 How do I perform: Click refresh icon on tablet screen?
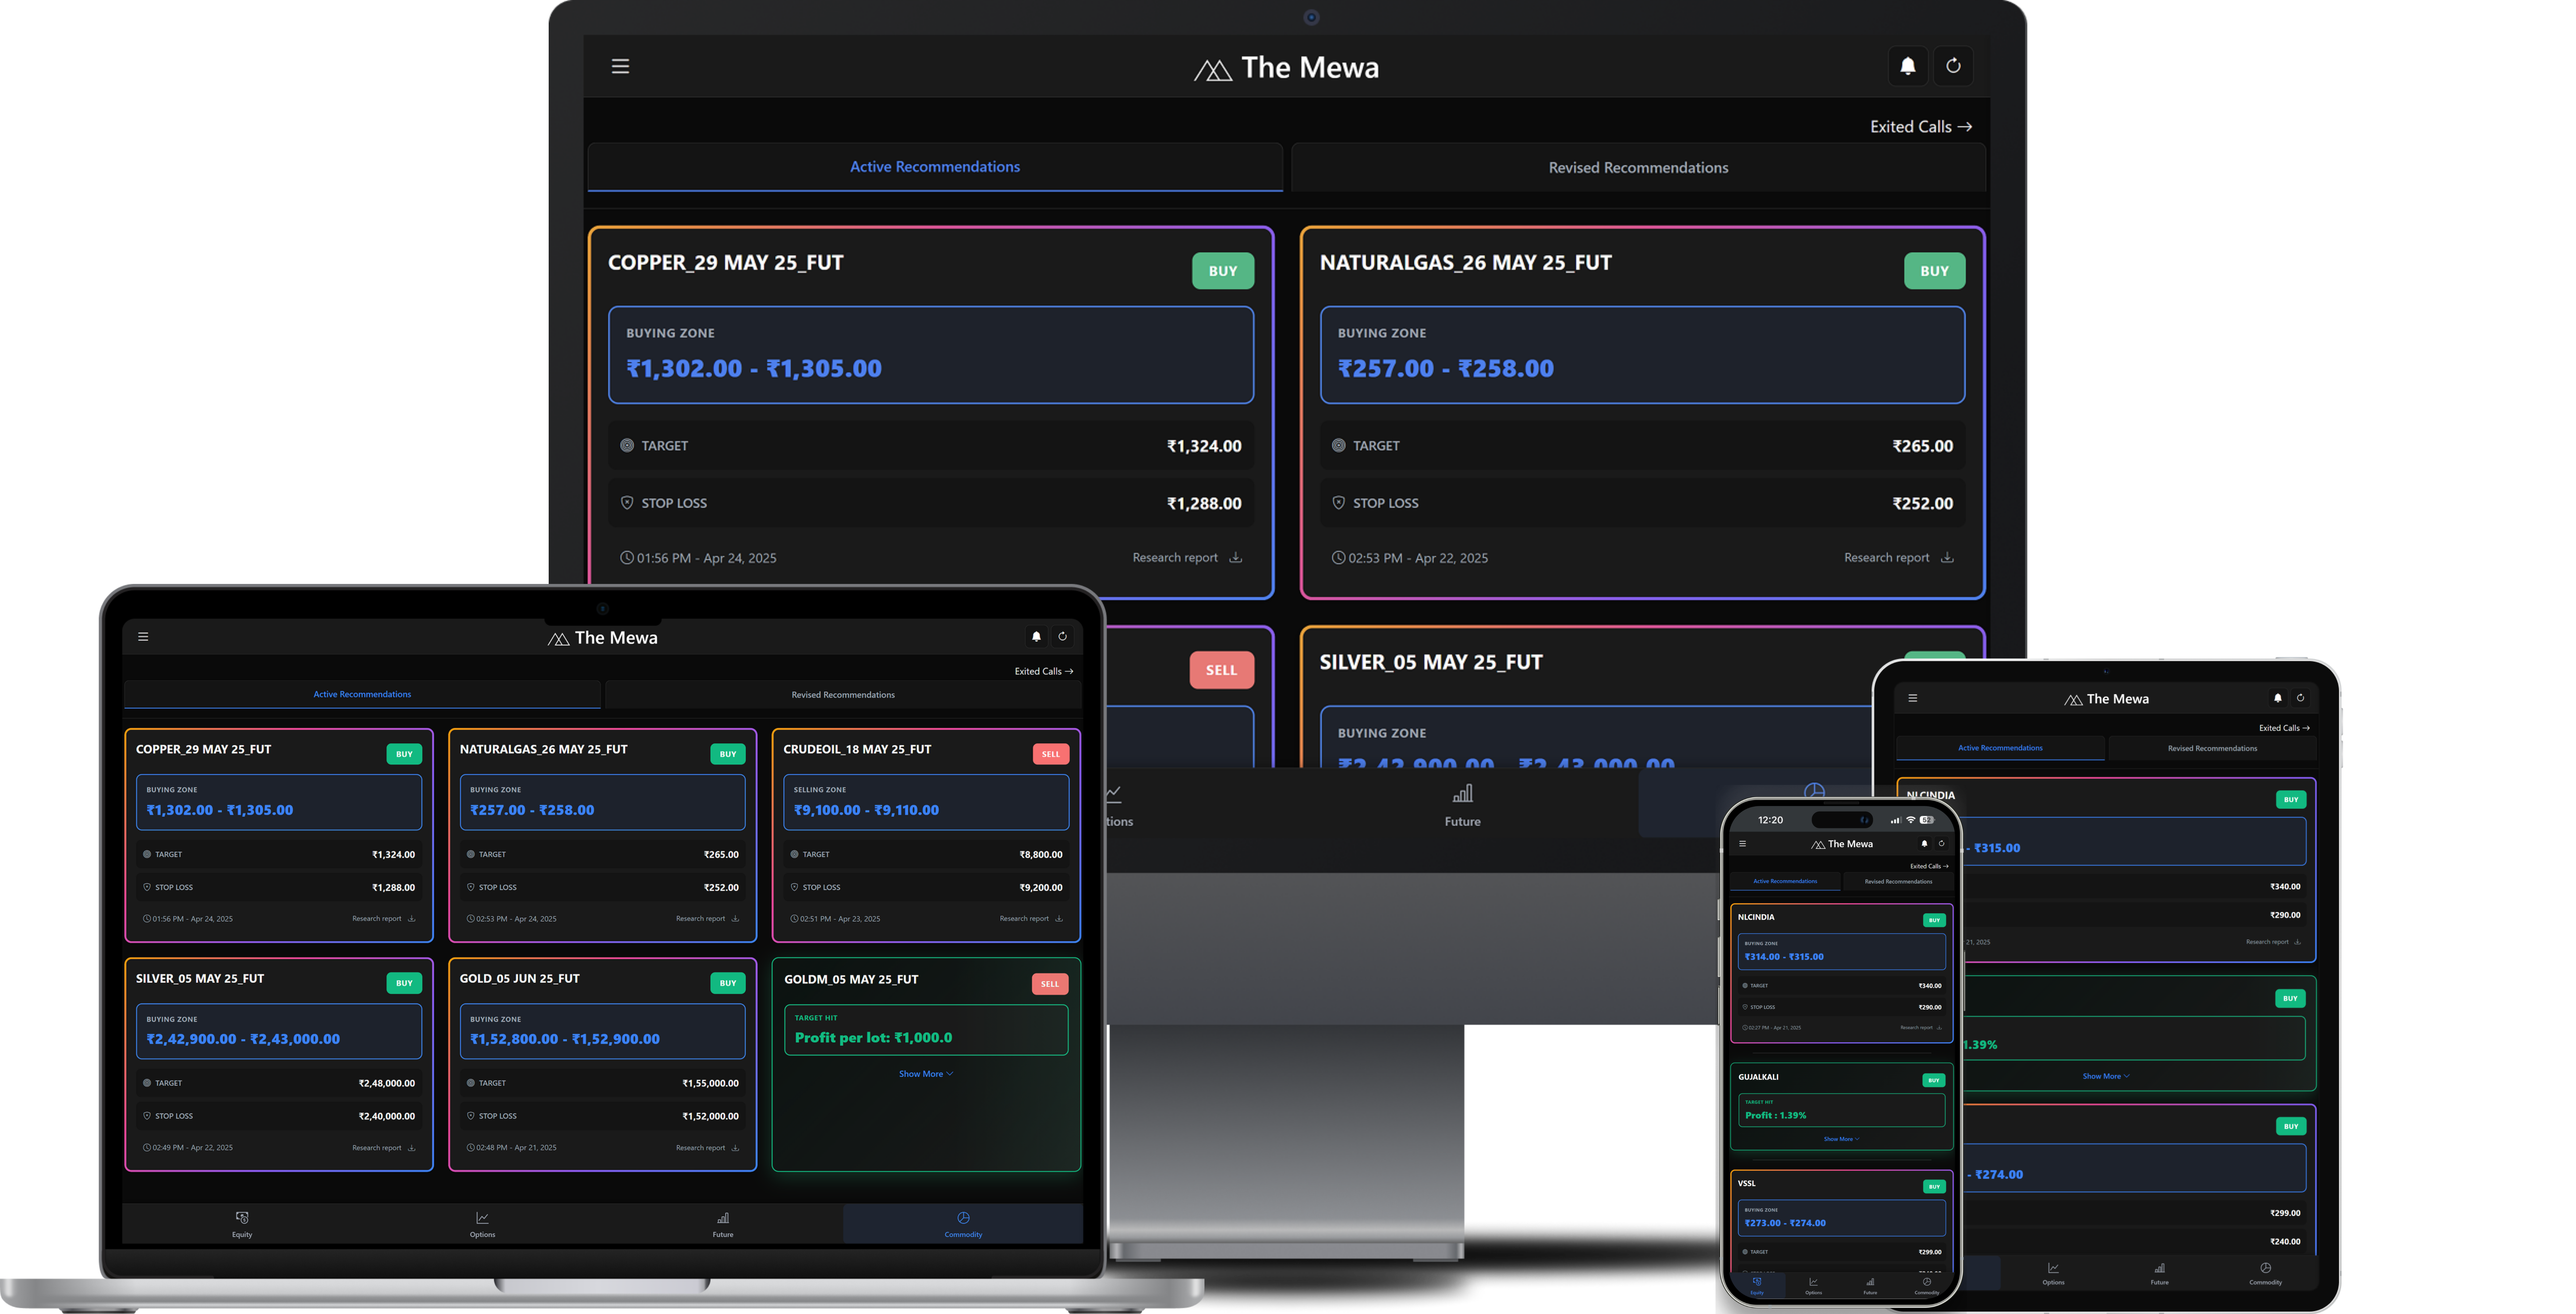(2300, 698)
